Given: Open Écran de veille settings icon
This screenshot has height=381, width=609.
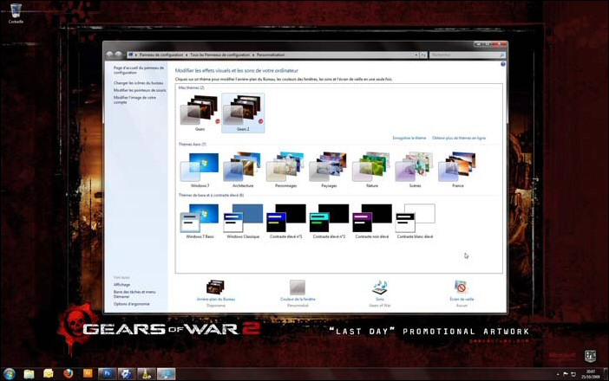Looking at the screenshot, I should pos(462,287).
